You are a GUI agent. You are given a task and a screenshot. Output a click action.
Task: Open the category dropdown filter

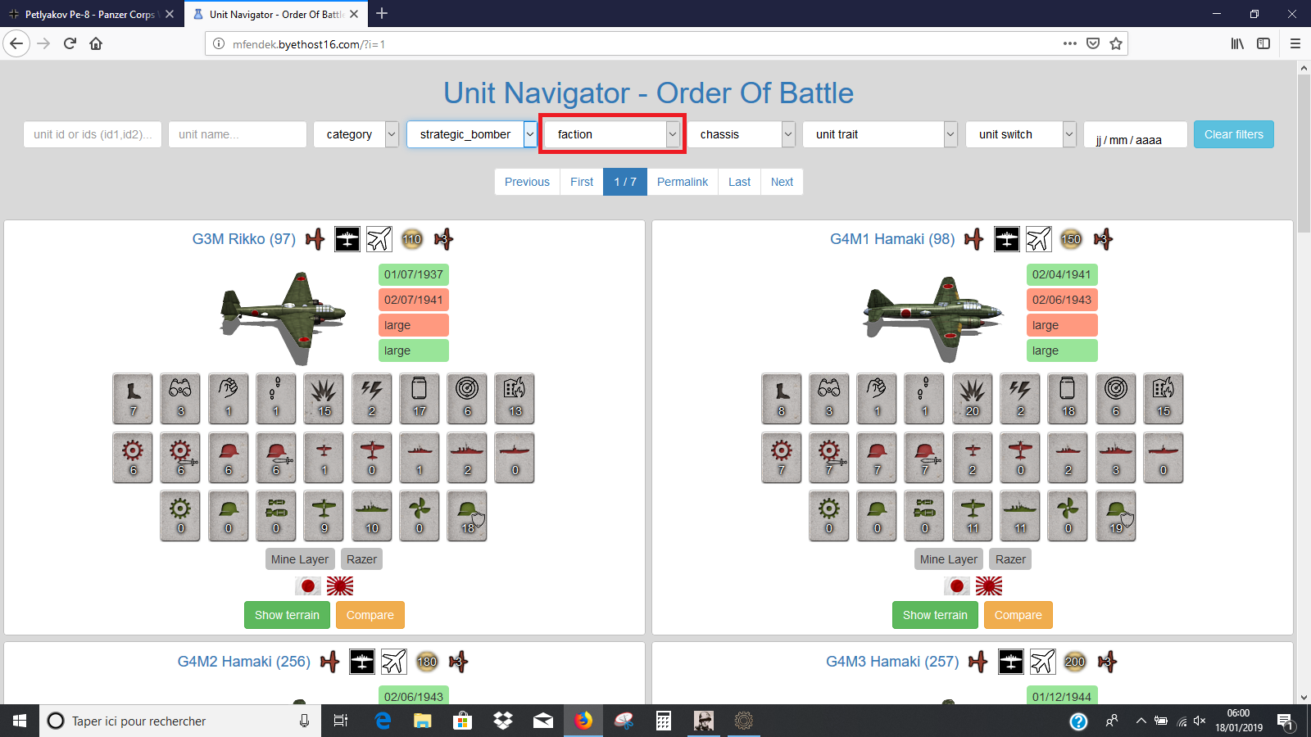point(356,134)
